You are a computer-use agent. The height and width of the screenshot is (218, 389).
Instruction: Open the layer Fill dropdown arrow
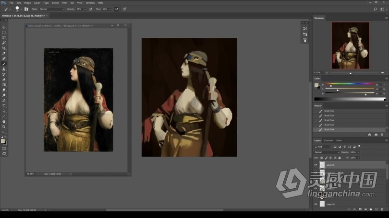[x=358, y=158]
